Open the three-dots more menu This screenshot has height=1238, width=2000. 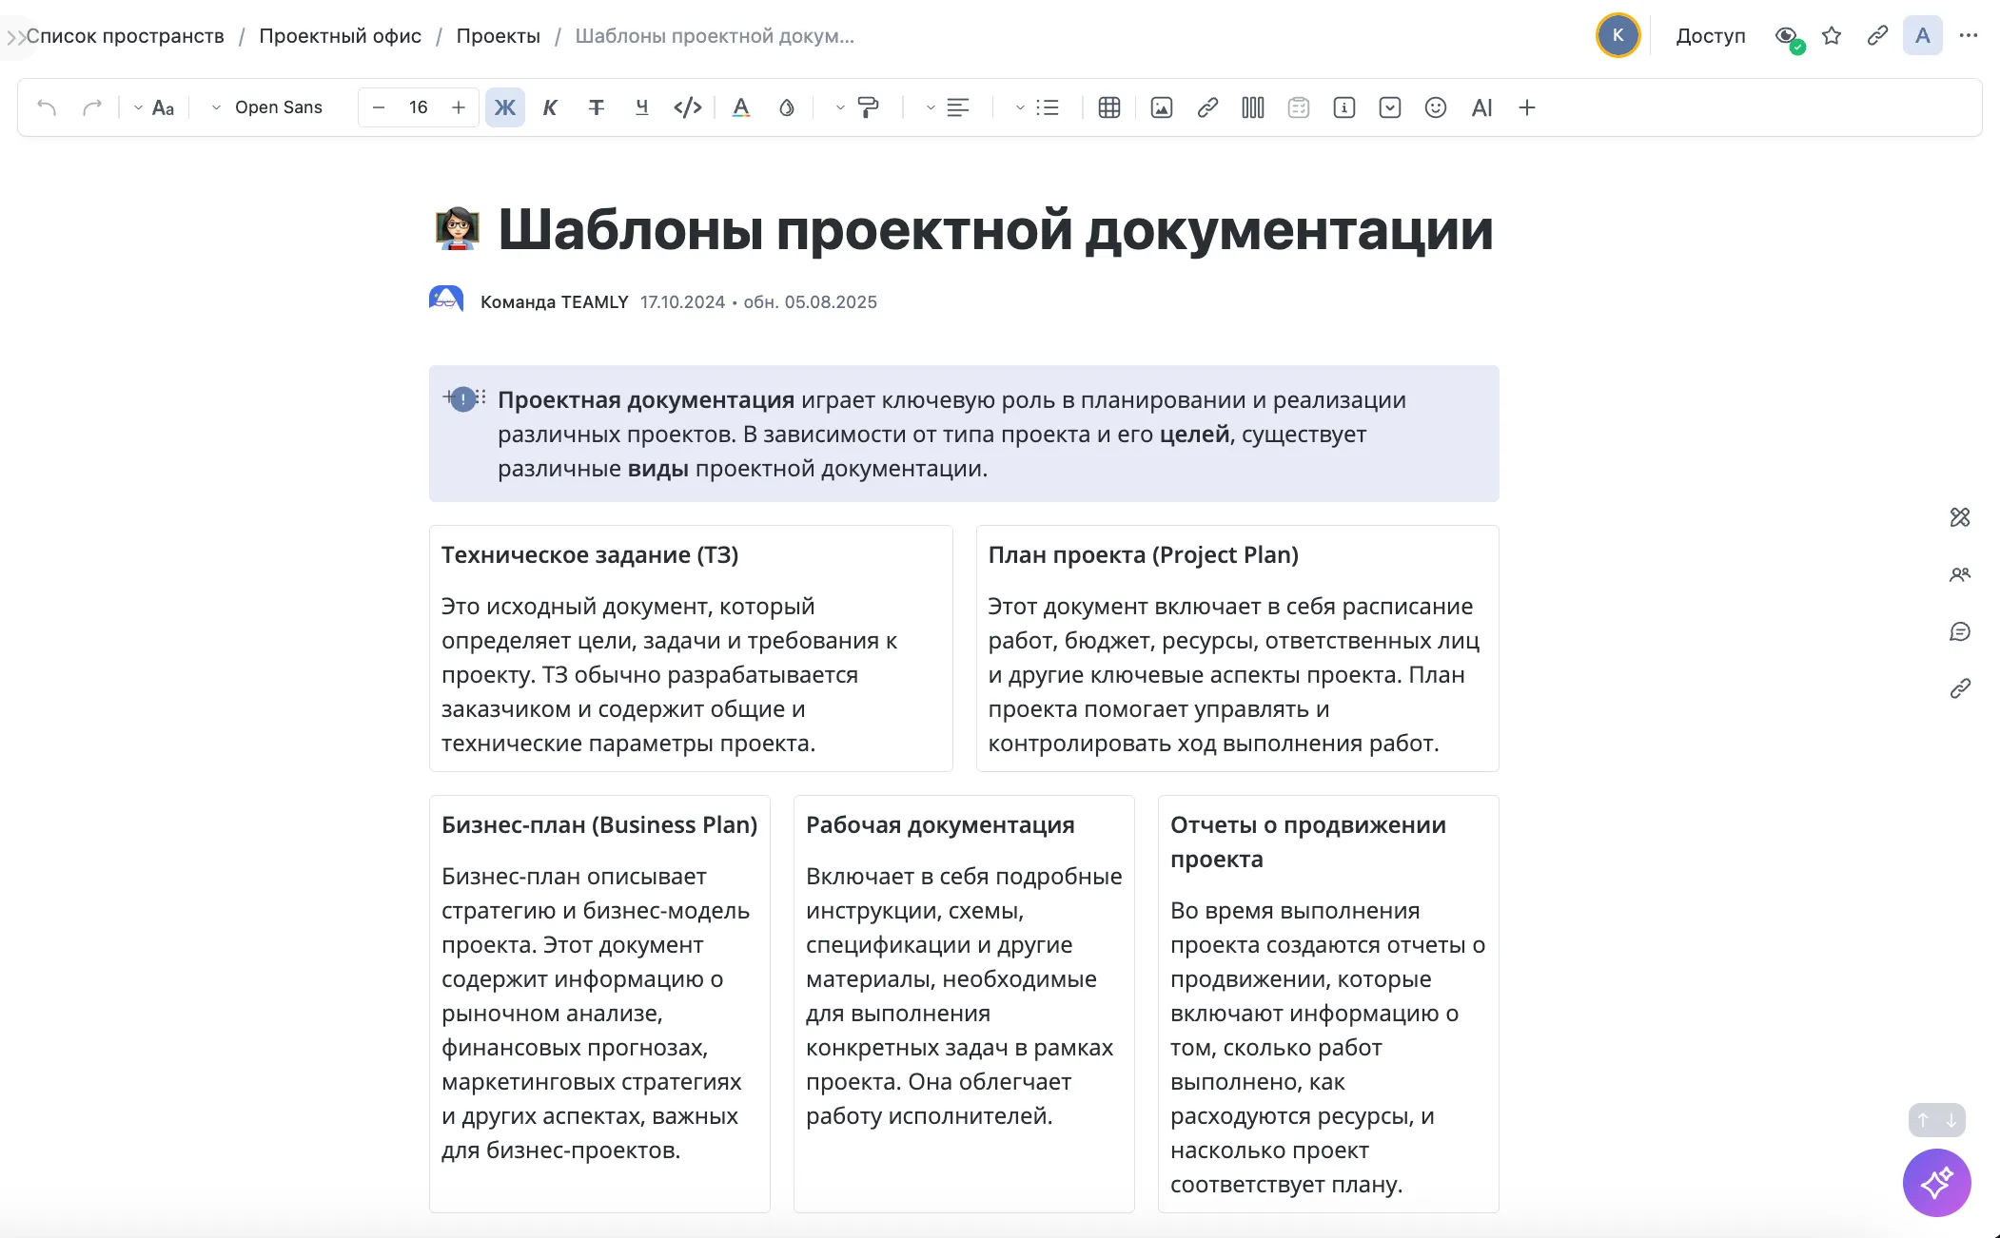[1969, 36]
